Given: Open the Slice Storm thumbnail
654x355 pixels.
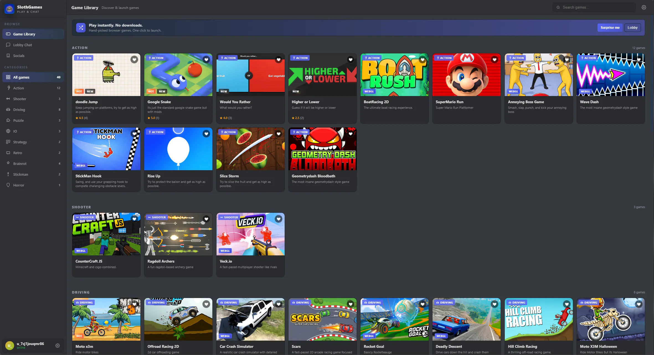Looking at the screenshot, I should 251,149.
